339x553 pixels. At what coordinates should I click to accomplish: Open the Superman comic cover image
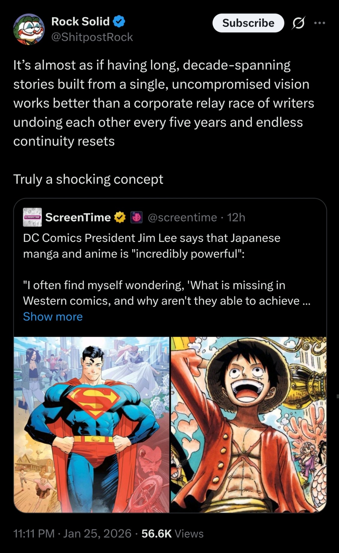tap(92, 425)
